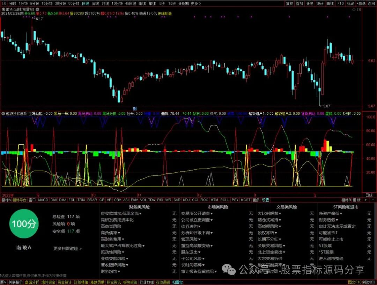Image resolution: width=377 pixels, height=285 pixels.
Task: Click the 图文F10 button at bottom right
Action: pos(355,282)
